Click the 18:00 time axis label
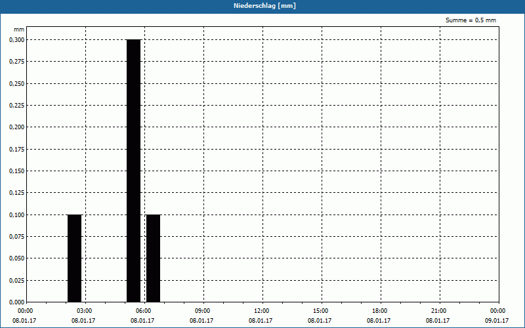The height and width of the screenshot is (328, 525). [x=379, y=311]
